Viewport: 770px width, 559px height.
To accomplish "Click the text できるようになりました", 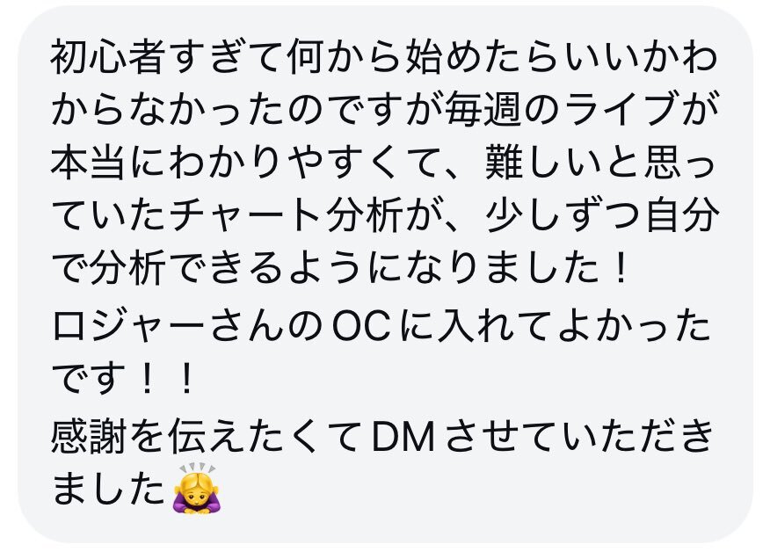I will coord(386,269).
